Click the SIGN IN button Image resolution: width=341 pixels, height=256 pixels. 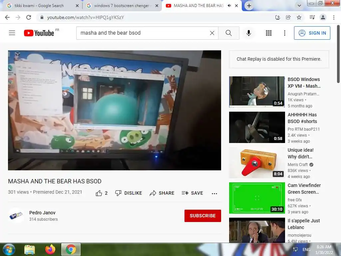click(312, 33)
